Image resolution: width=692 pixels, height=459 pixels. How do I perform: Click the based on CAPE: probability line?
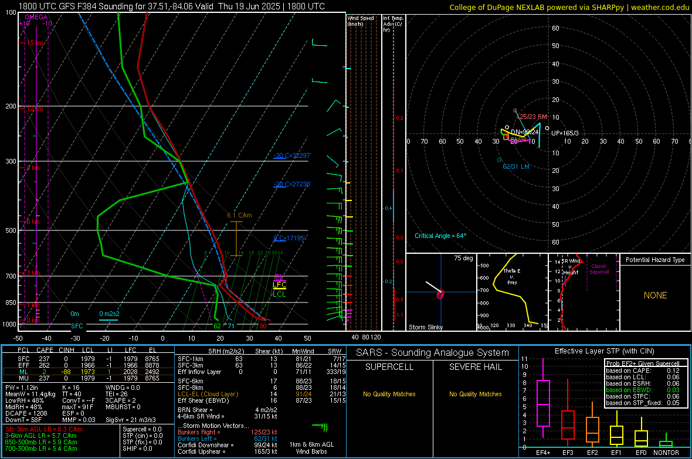[x=643, y=370]
